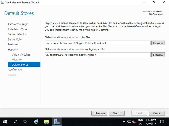Open Task View in taskbar
Screen dimensions: 169x126
pyautogui.click(x=25, y=122)
